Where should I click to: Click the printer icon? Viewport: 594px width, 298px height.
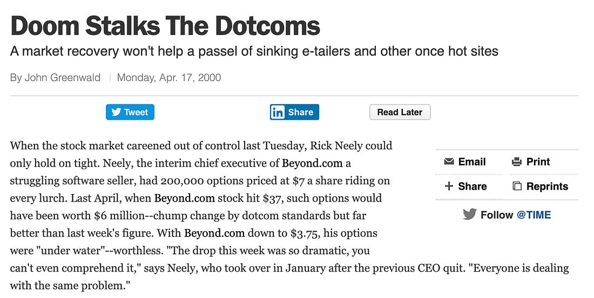517,162
